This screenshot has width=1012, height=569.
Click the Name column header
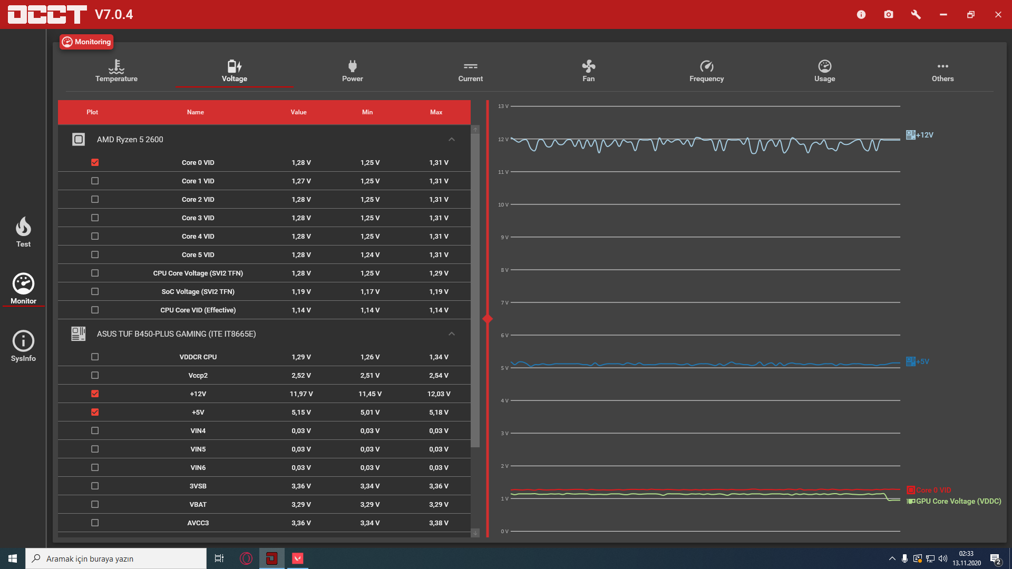(x=196, y=112)
